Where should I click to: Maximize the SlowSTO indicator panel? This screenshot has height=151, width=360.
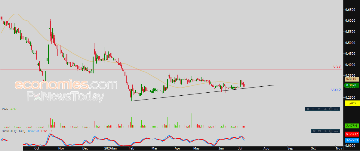[319, 131]
